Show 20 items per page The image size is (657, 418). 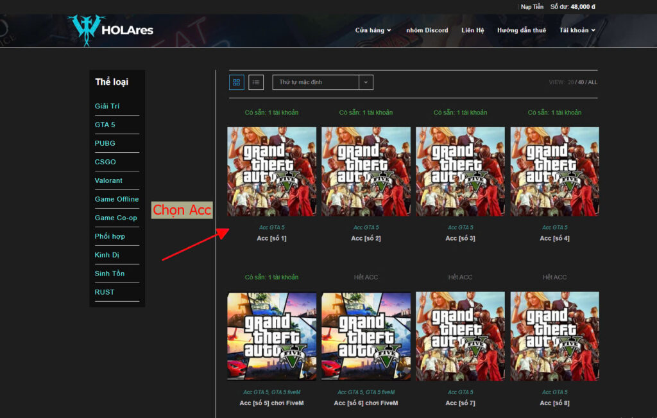570,82
